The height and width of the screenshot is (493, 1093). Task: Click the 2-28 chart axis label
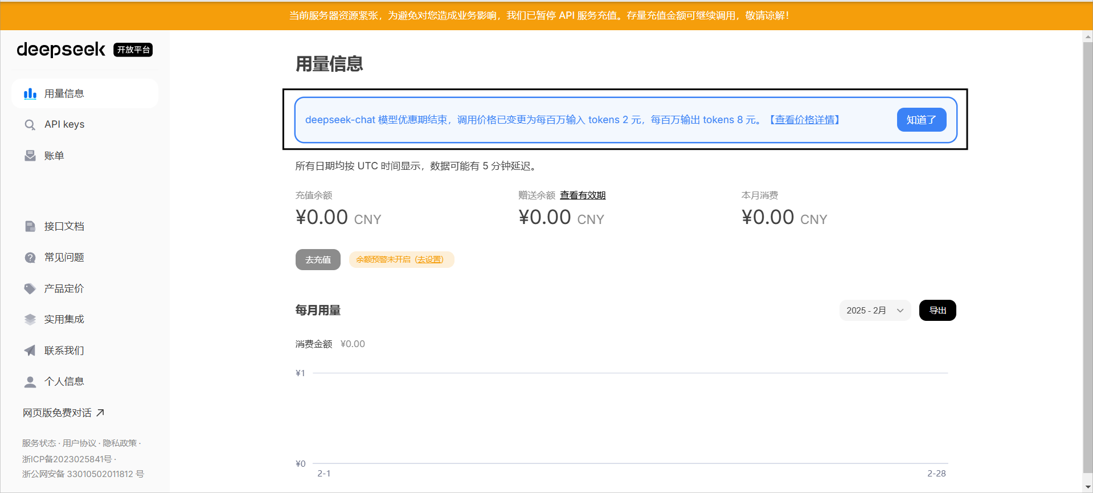[x=936, y=473]
